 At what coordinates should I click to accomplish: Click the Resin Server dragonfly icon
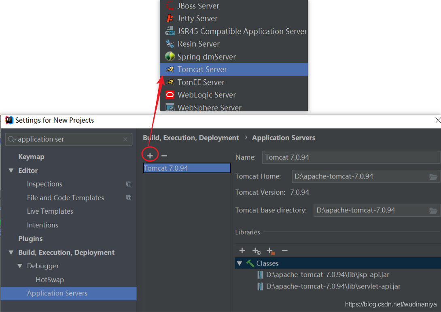click(x=170, y=44)
